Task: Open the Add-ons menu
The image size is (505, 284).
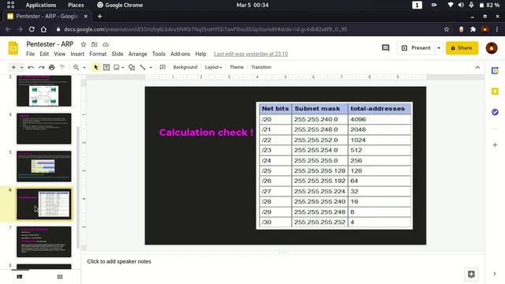Action: (x=180, y=54)
